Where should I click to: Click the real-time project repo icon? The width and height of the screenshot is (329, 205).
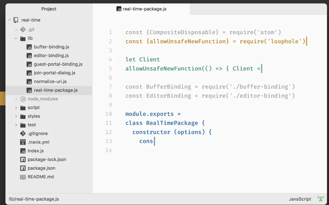16,20
